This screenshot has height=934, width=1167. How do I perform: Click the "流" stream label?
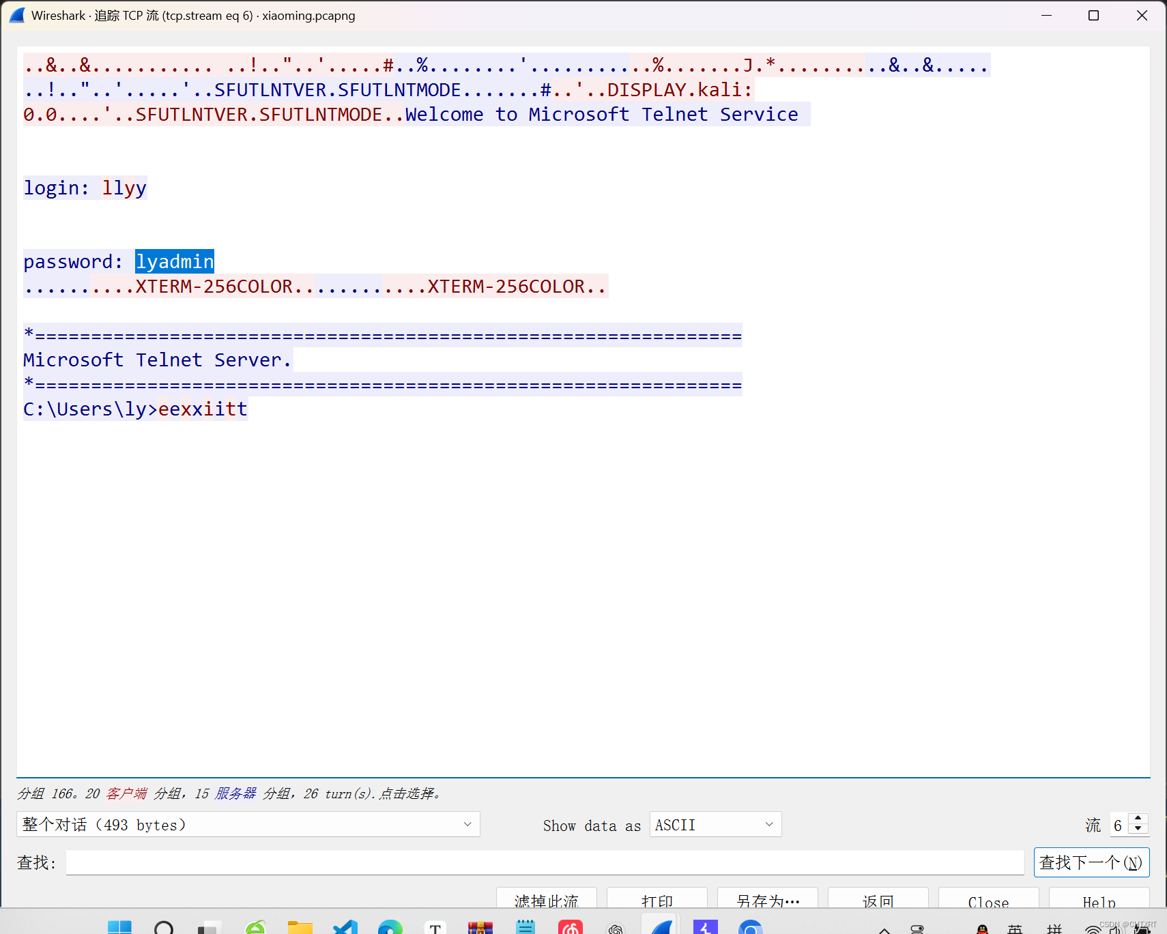click(x=1093, y=826)
